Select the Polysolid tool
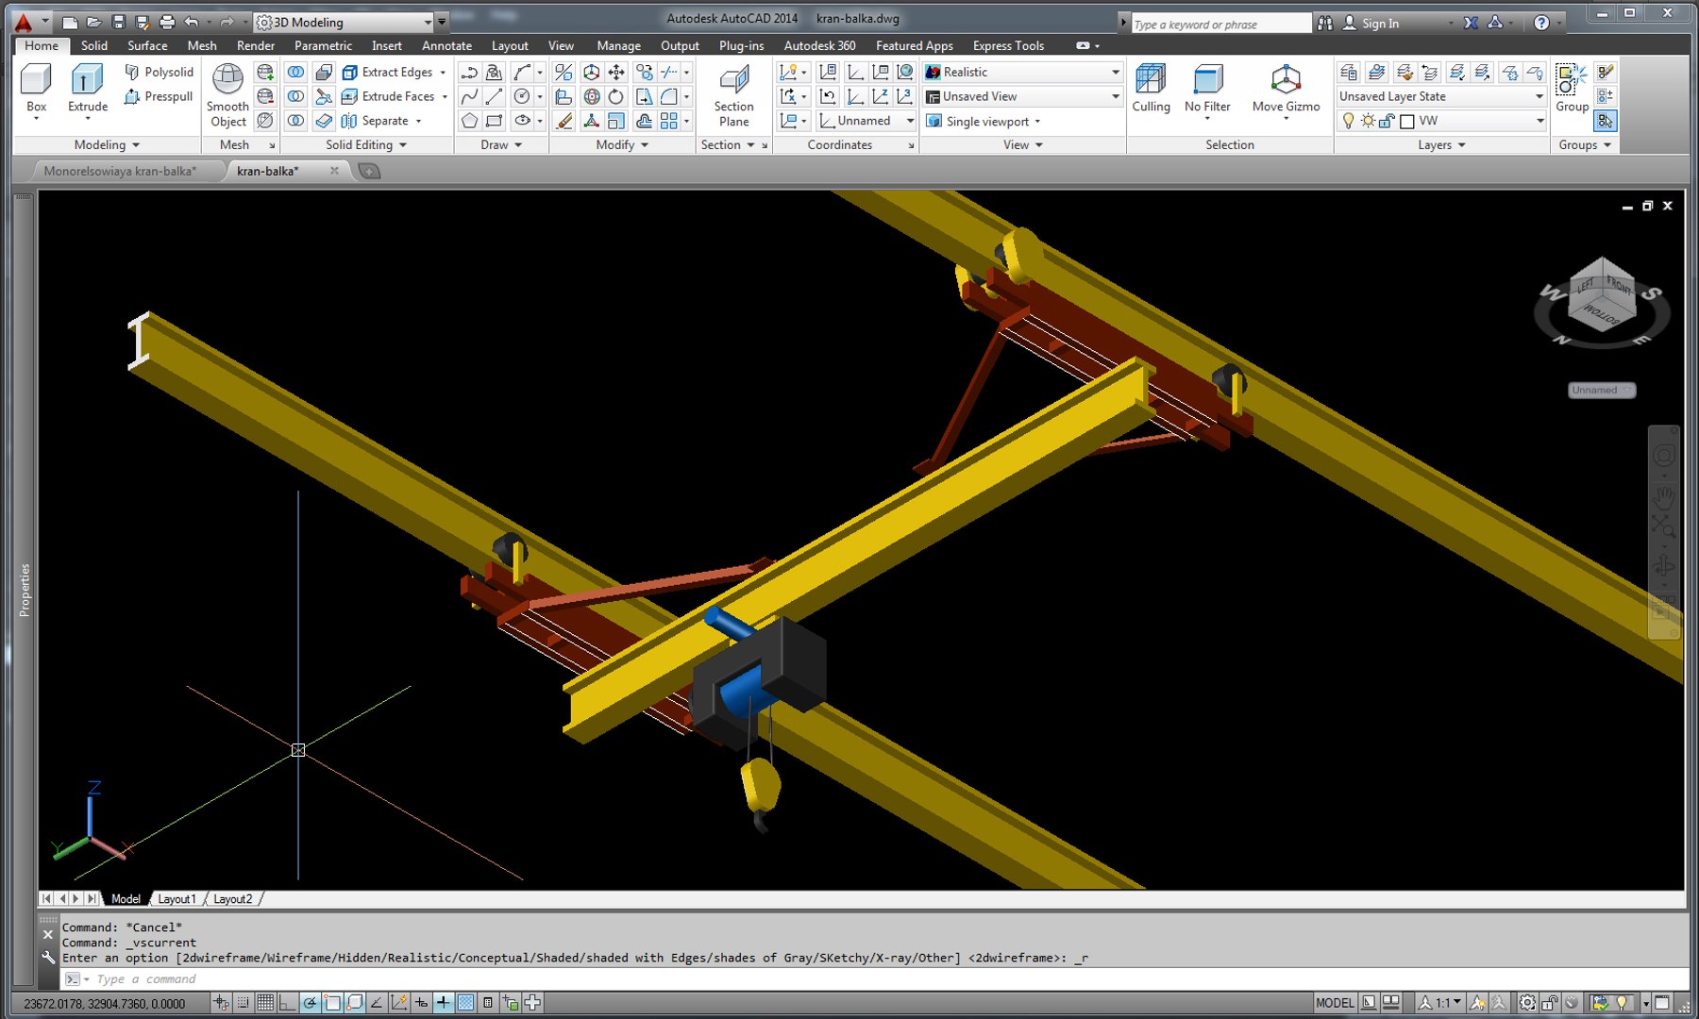The width and height of the screenshot is (1699, 1019). [x=159, y=72]
